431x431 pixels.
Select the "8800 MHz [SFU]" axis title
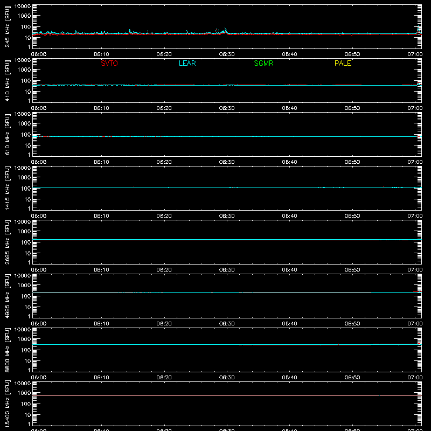(x=7, y=350)
